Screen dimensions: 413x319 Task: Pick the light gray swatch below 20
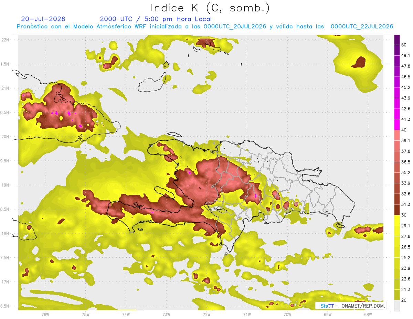pyautogui.click(x=397, y=306)
